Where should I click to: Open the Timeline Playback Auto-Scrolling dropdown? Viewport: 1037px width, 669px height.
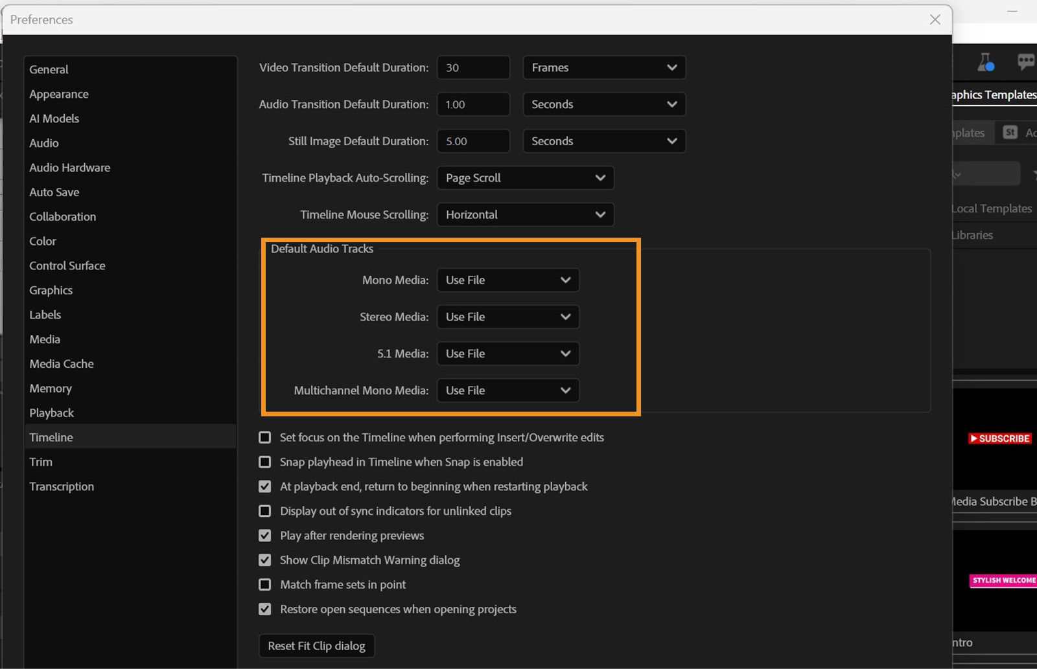coord(525,177)
